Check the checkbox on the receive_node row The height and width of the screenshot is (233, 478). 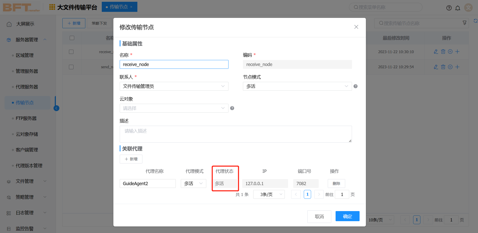(x=71, y=52)
